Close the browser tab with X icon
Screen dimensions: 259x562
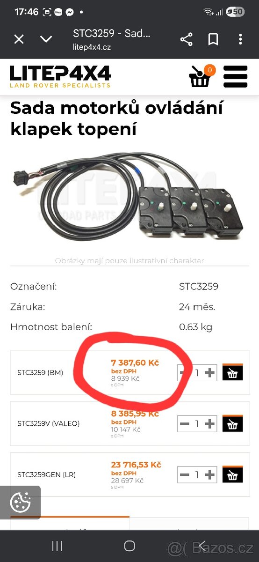(19, 39)
